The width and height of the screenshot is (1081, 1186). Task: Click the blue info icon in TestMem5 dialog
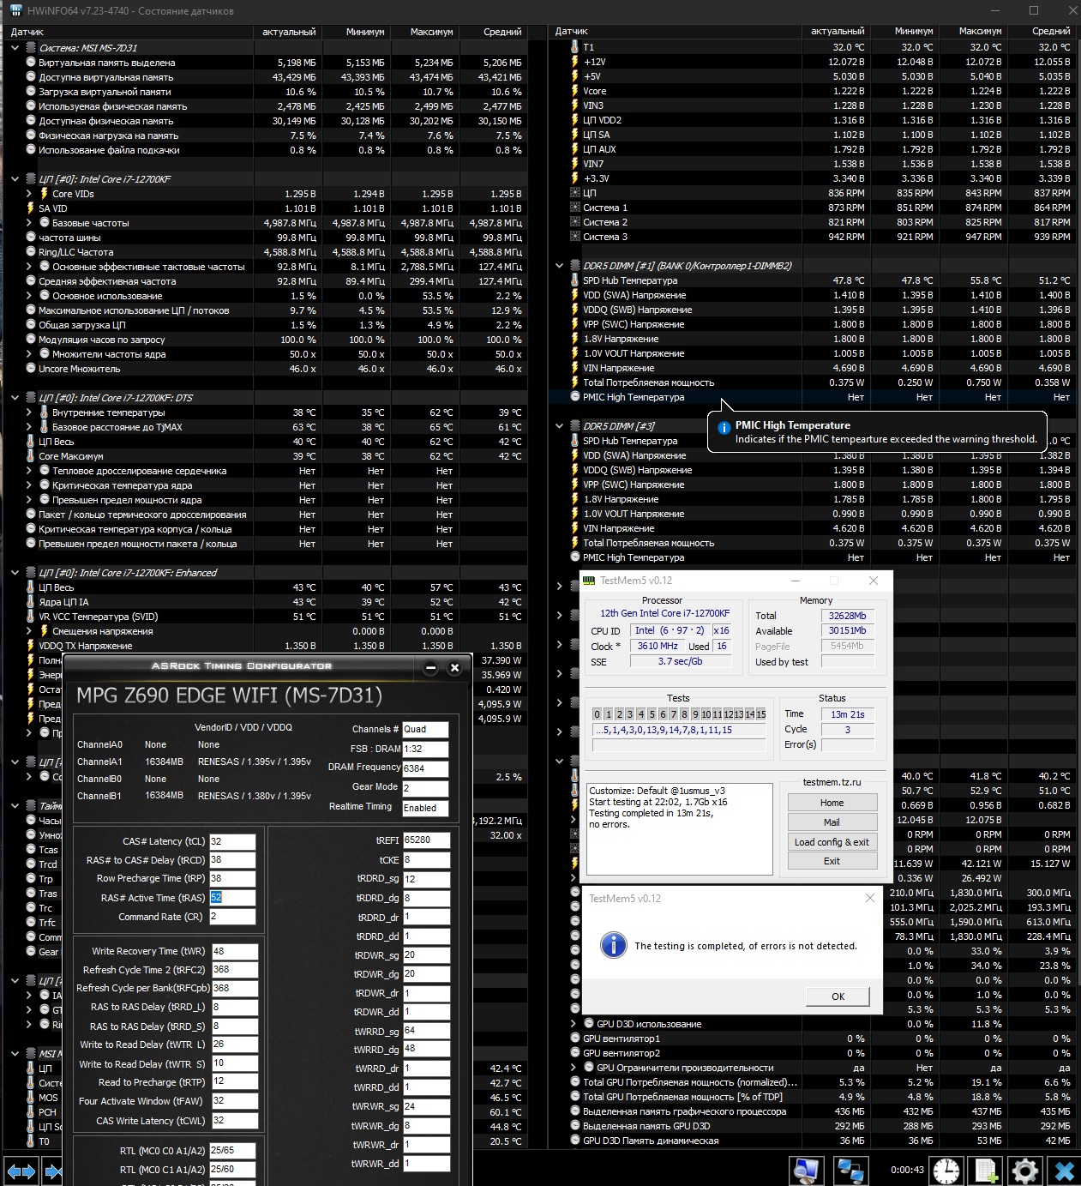pyautogui.click(x=613, y=945)
